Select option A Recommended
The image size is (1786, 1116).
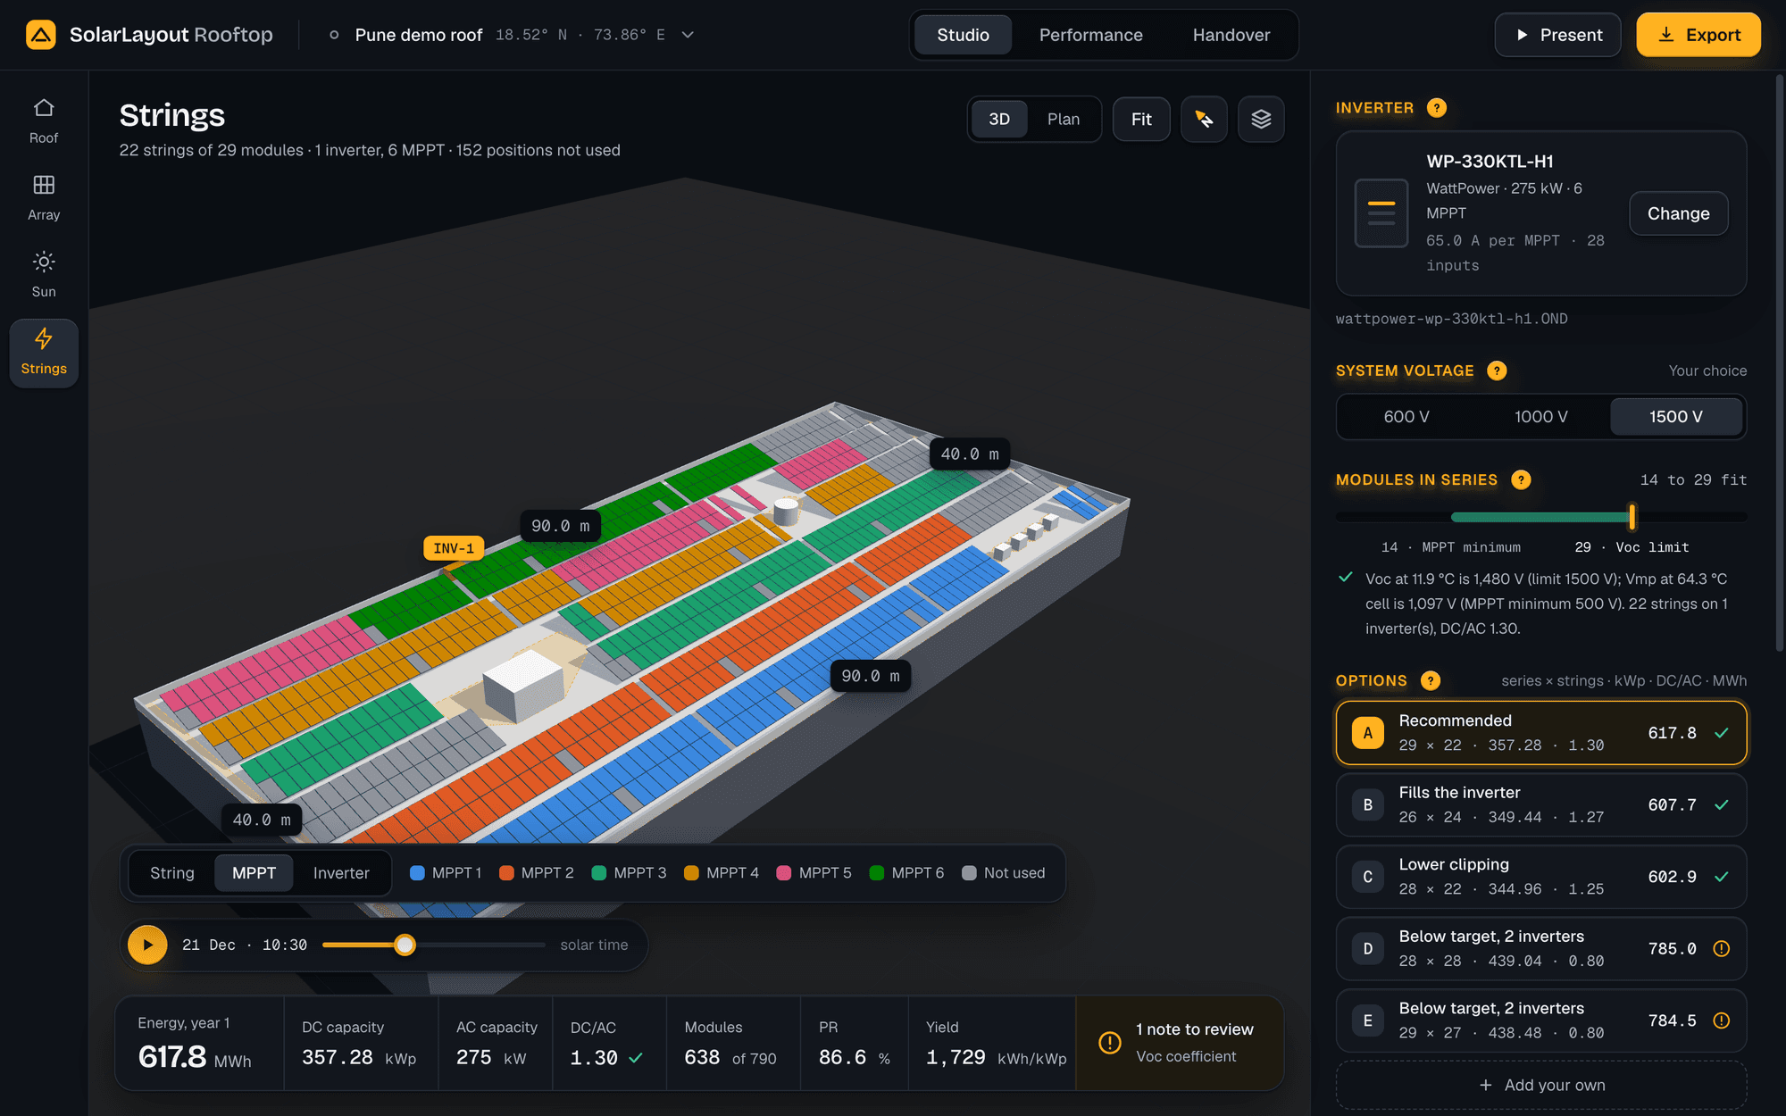(1541, 733)
